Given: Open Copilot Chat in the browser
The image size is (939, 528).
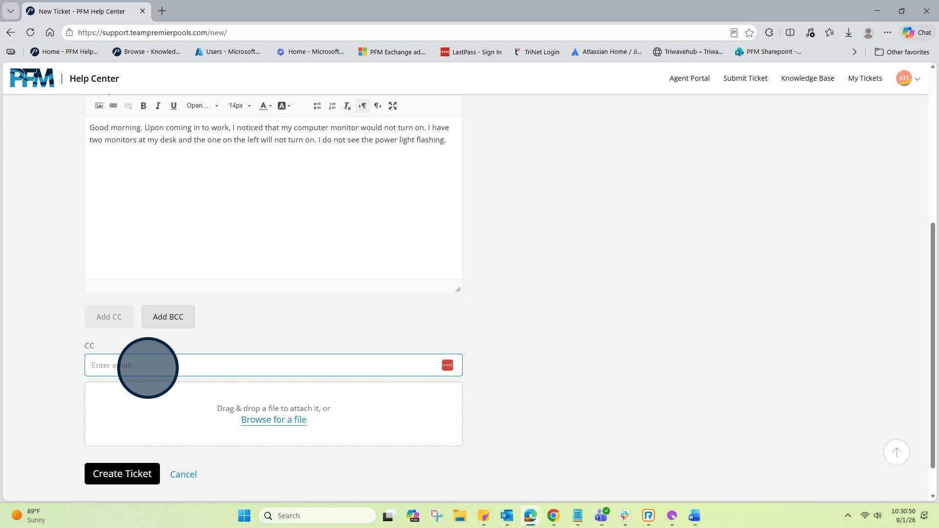Looking at the screenshot, I should tap(917, 33).
